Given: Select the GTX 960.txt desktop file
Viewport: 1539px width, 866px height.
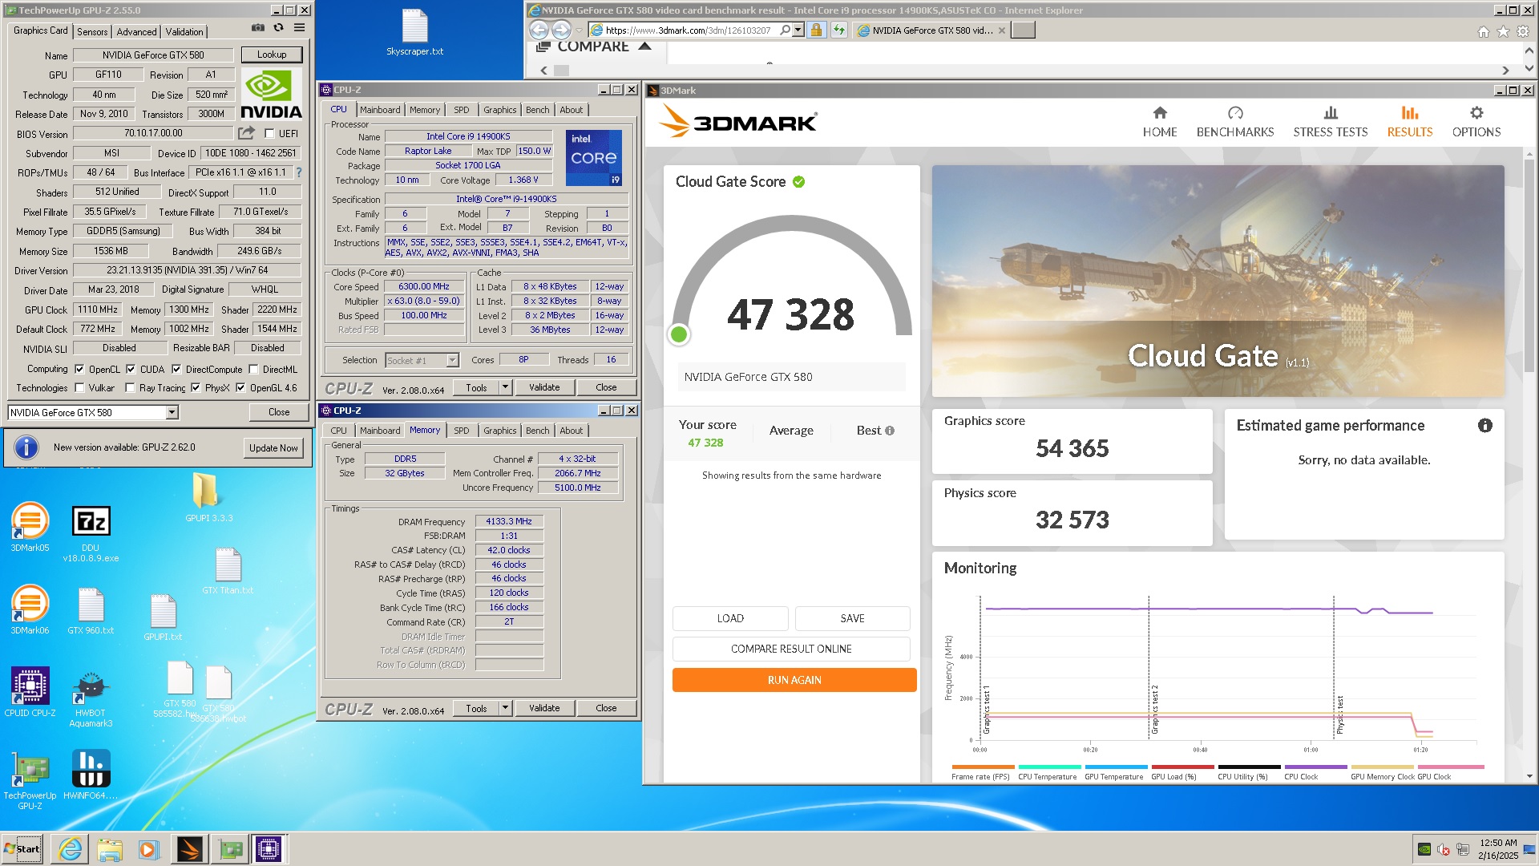Looking at the screenshot, I should 91,611.
